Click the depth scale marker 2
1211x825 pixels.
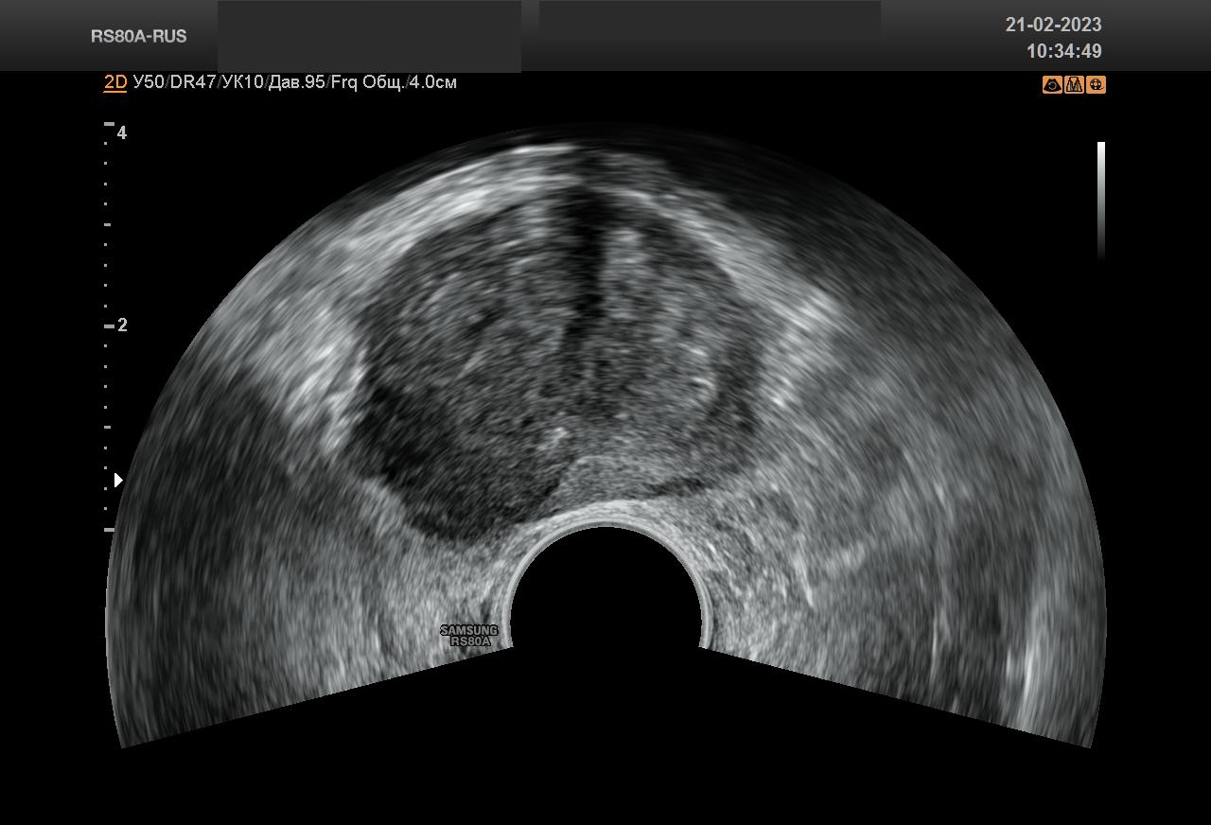point(122,325)
